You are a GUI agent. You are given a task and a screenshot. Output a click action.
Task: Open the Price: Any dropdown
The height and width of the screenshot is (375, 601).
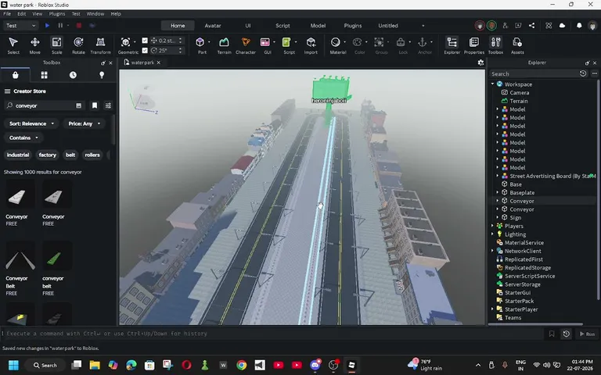(84, 123)
